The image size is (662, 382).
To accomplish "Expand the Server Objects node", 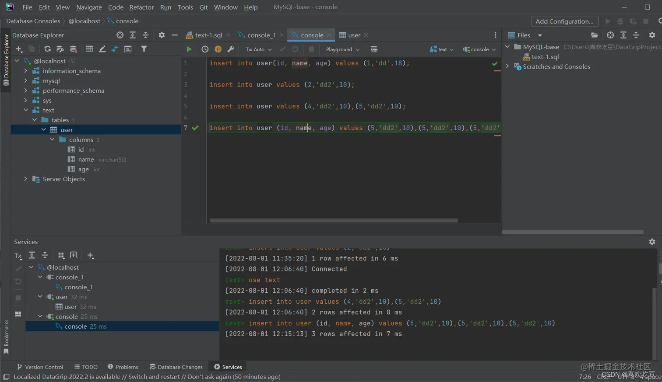I will pyautogui.click(x=26, y=179).
